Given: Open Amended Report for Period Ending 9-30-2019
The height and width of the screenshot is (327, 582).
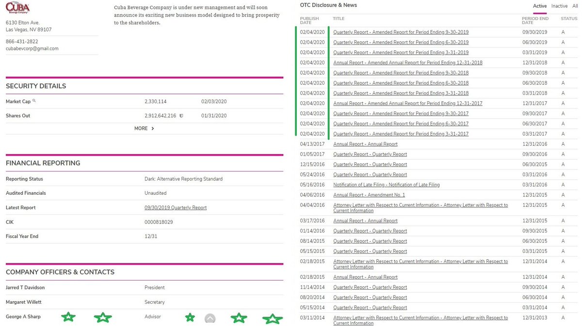Looking at the screenshot, I should [x=401, y=32].
